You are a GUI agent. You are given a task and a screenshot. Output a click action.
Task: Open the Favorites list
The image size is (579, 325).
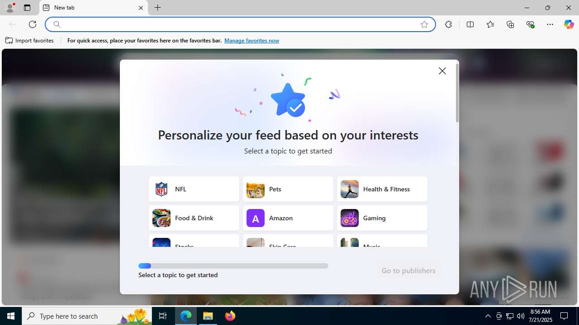[x=490, y=24]
